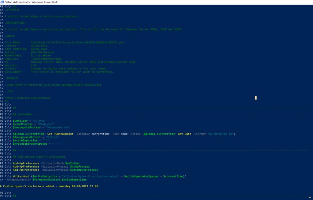This screenshot has width=313, height=200.
Task: Click the Set-PSBreakpoint command
Action: click(60, 134)
